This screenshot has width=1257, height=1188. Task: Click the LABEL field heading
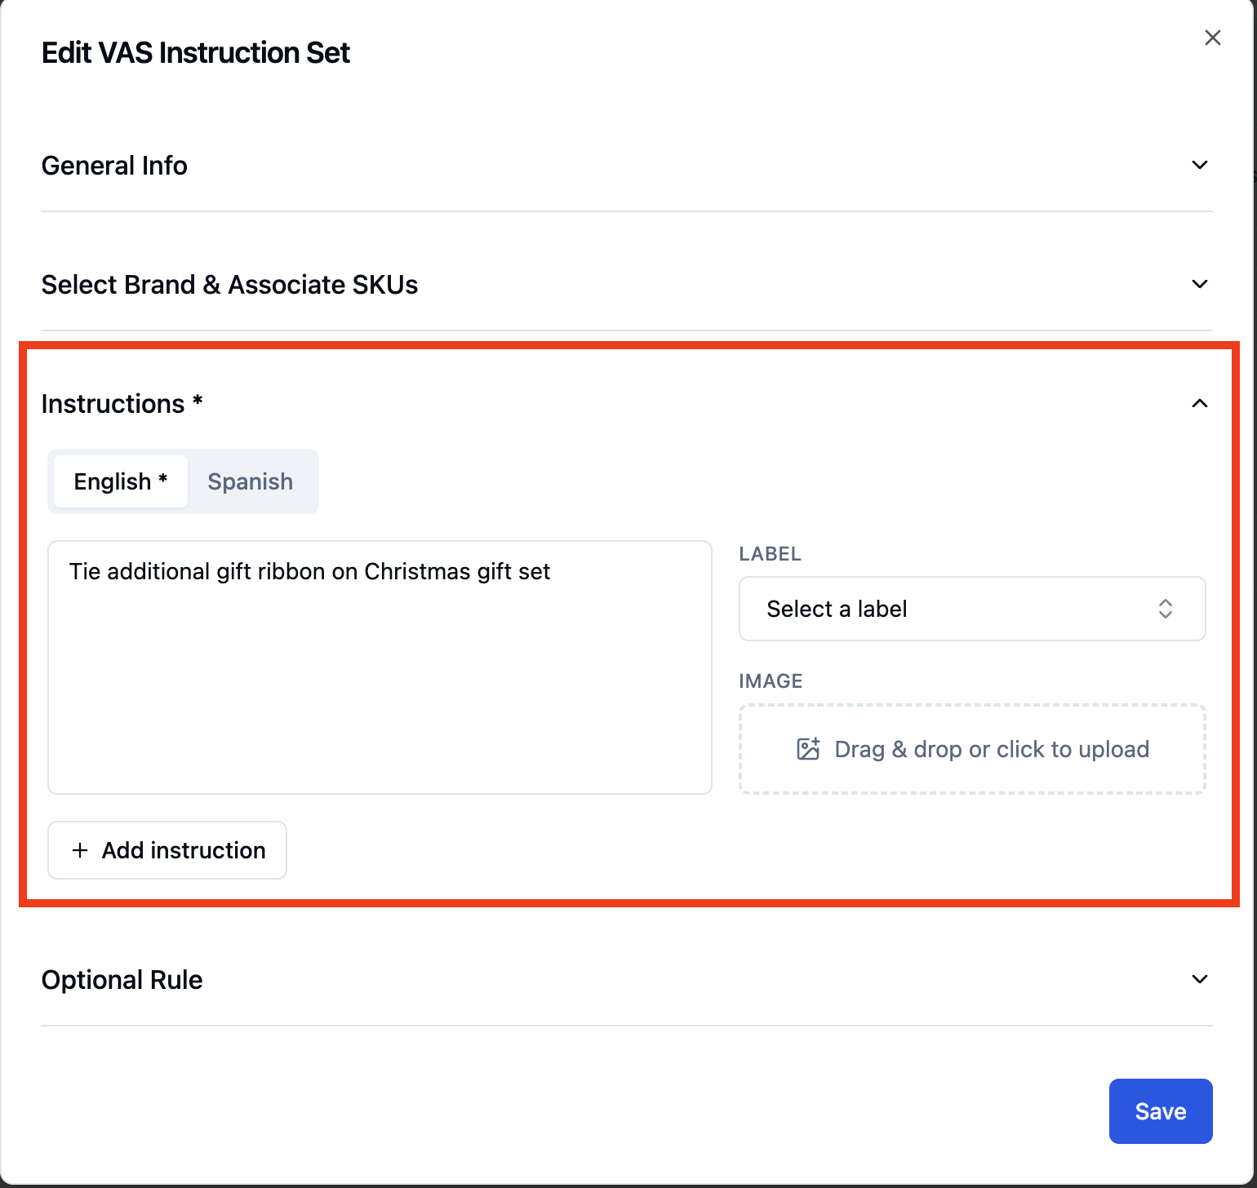click(771, 554)
